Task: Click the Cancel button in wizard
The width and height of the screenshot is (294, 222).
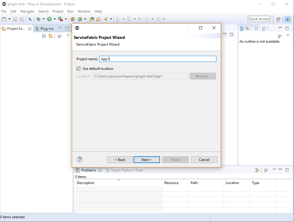Action: point(204,160)
